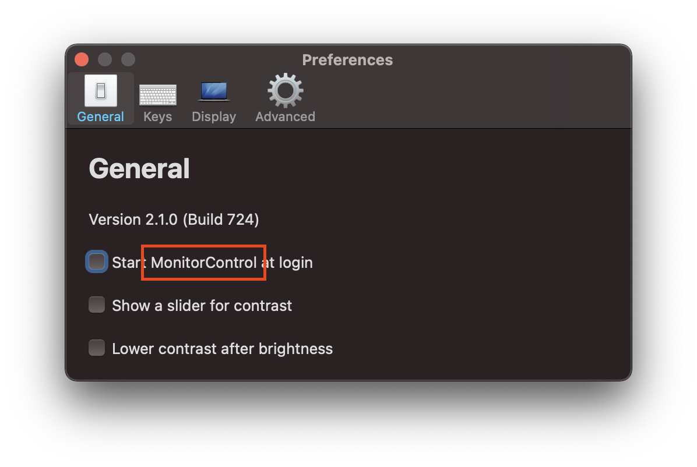
Task: Click the Preferences window title
Action: (x=347, y=59)
